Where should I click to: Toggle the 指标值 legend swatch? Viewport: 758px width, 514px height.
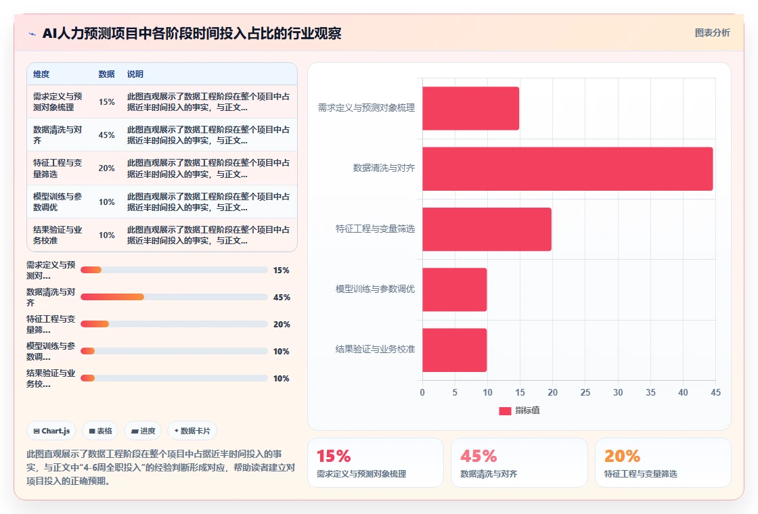tap(505, 411)
